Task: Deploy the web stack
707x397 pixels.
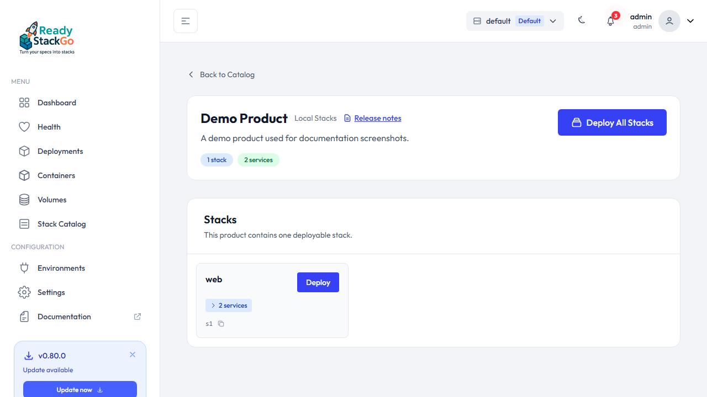Action: point(318,282)
